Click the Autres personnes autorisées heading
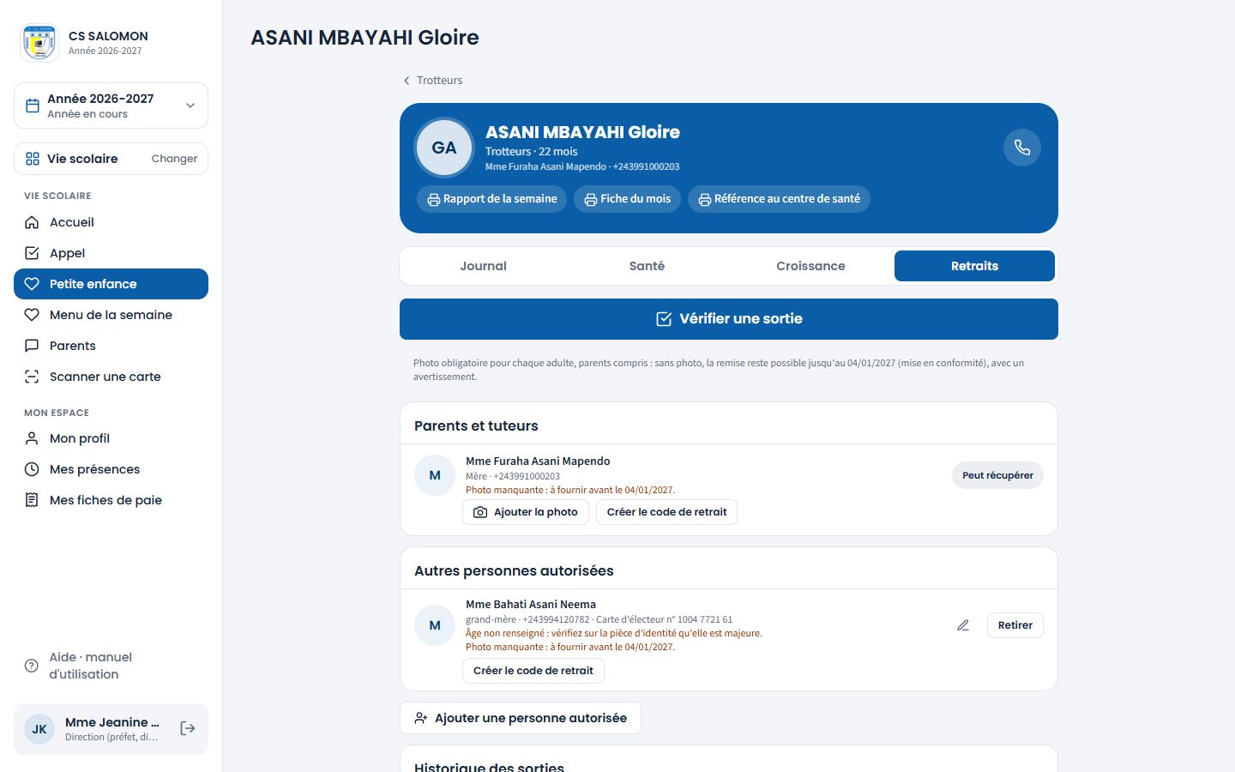The height and width of the screenshot is (772, 1235). pyautogui.click(x=514, y=570)
